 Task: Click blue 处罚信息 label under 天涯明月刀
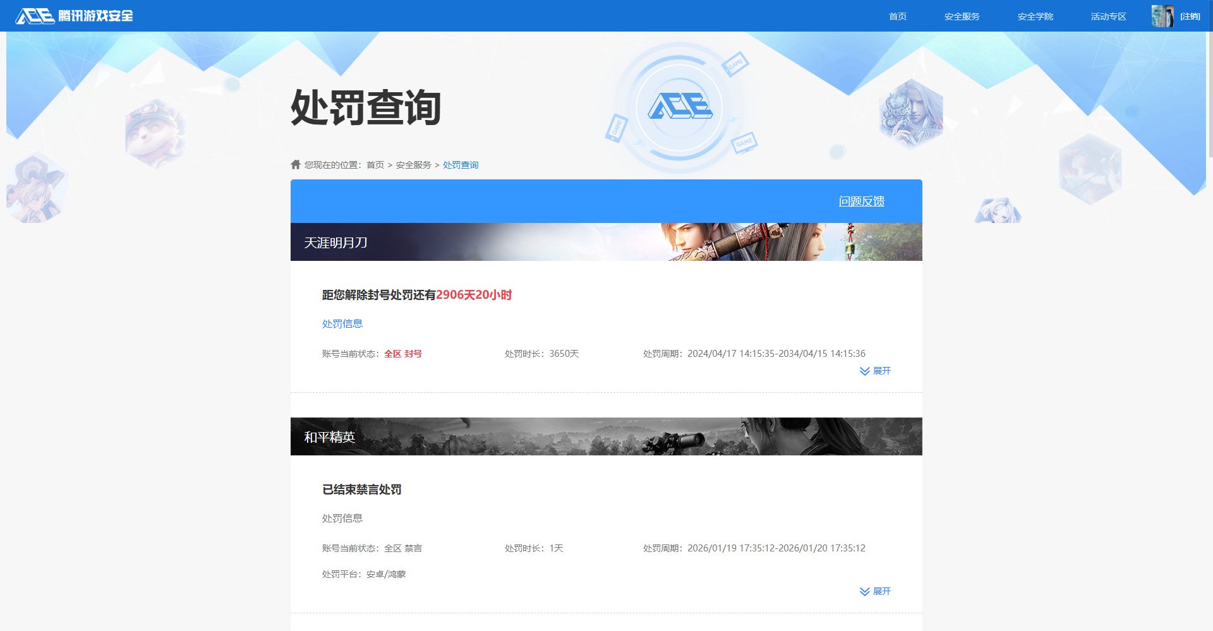tap(342, 324)
